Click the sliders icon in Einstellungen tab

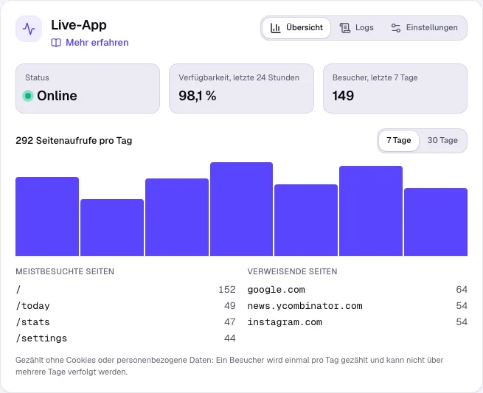click(x=396, y=28)
